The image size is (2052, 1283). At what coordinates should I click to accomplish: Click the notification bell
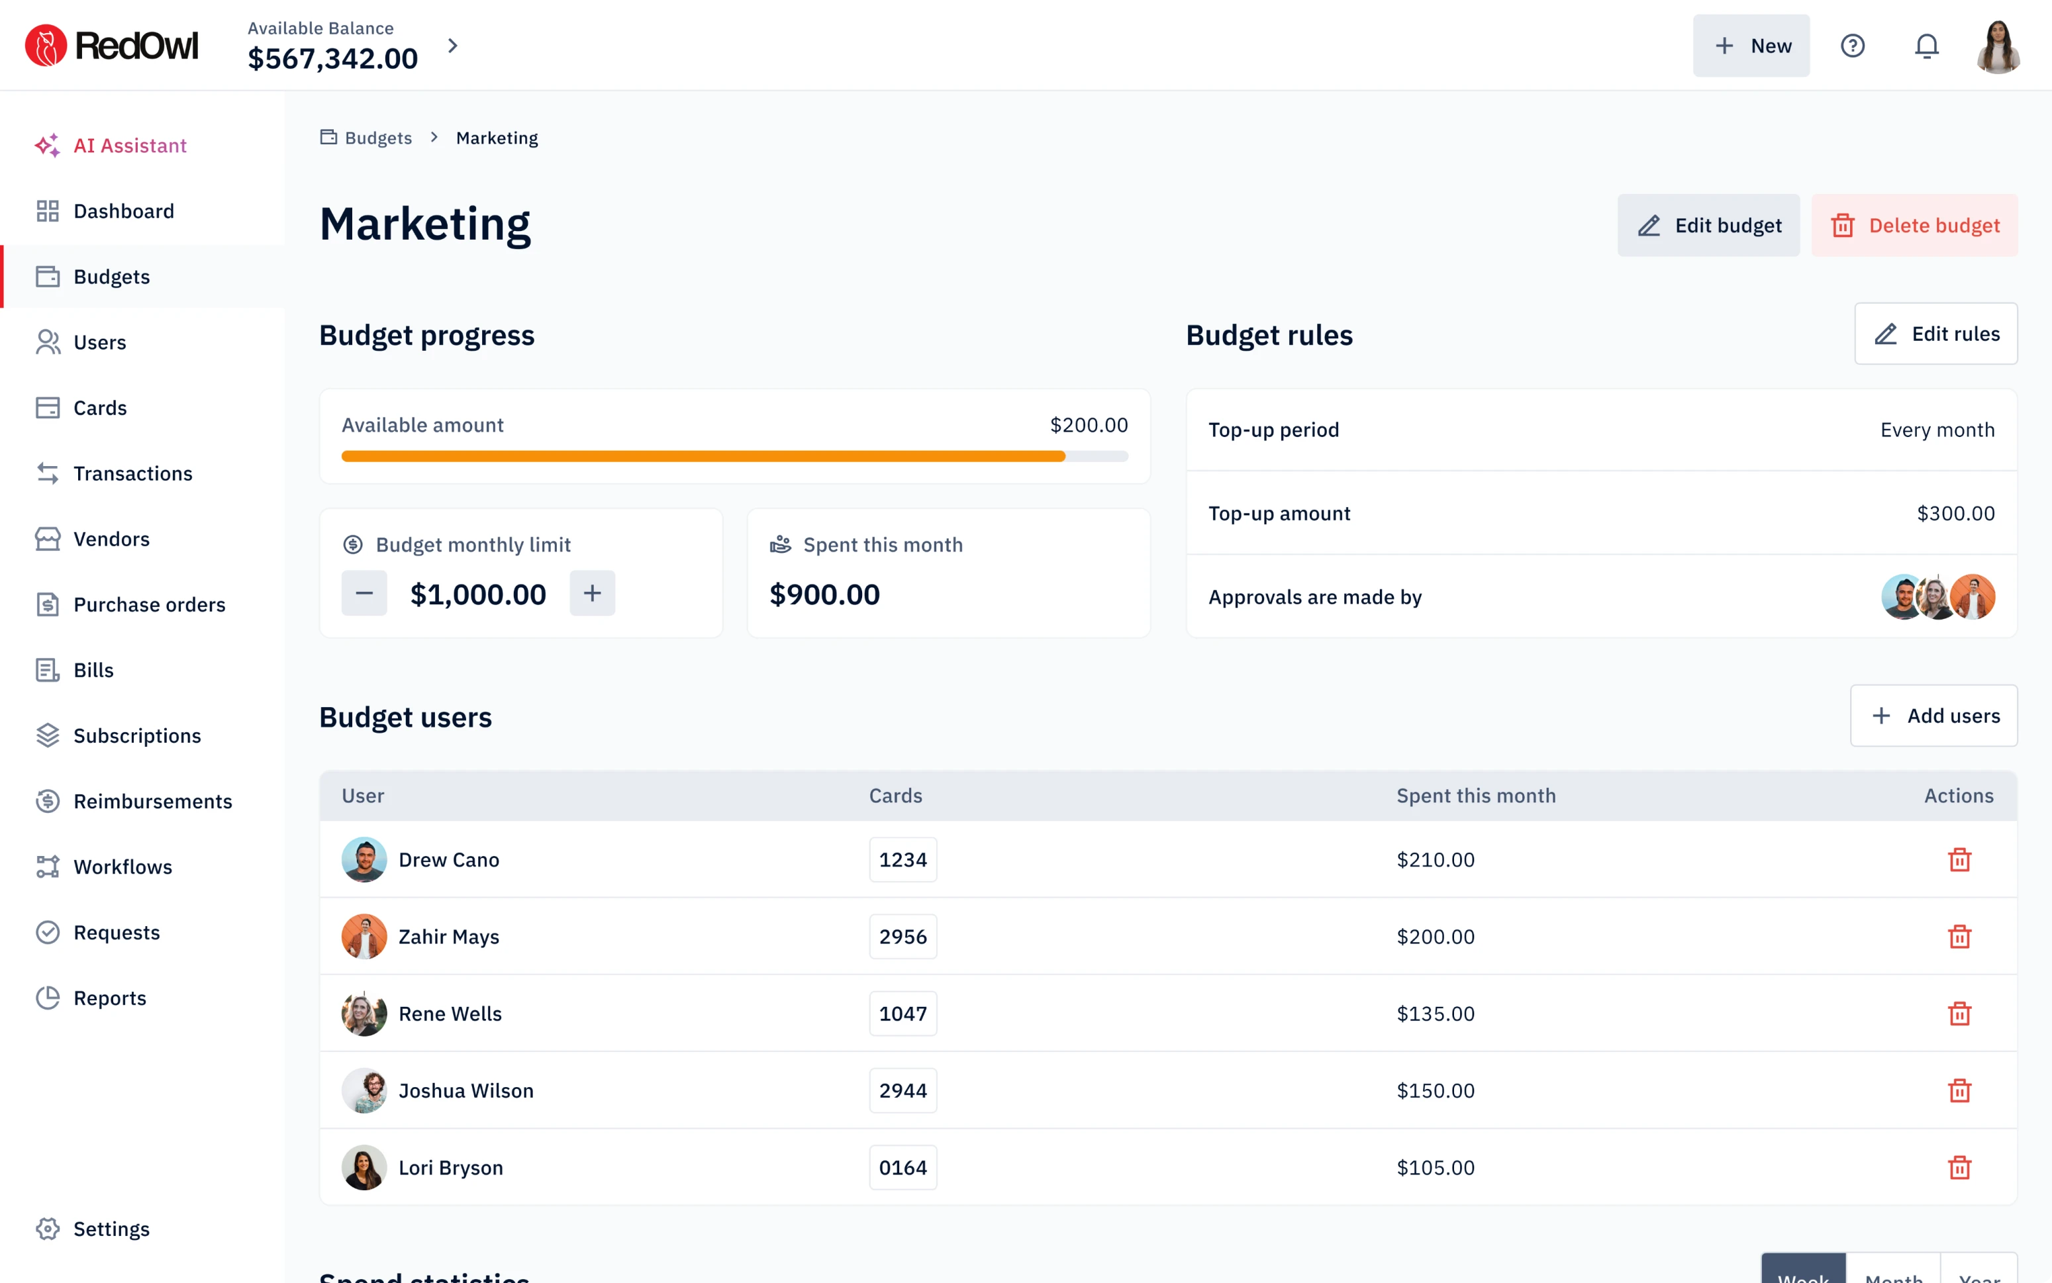coord(1926,46)
